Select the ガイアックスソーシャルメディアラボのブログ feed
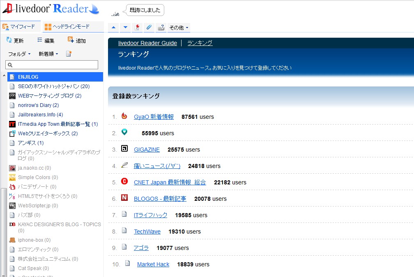This screenshot has width=414, height=277. point(59,155)
